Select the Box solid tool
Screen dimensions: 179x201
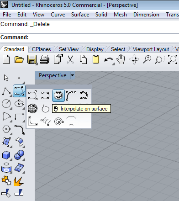pos(6,155)
